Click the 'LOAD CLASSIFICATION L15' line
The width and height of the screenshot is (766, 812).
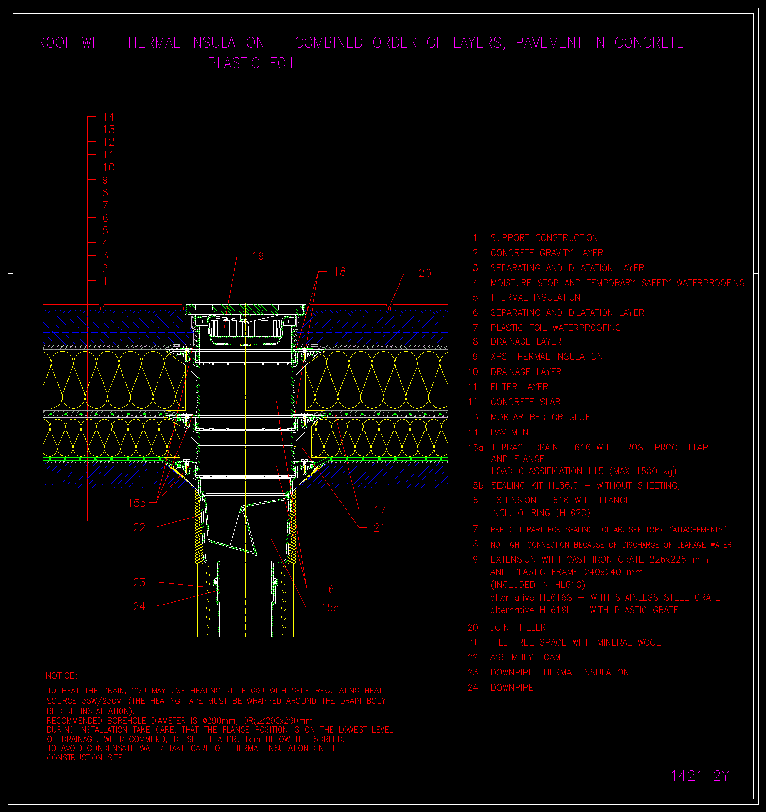click(584, 471)
